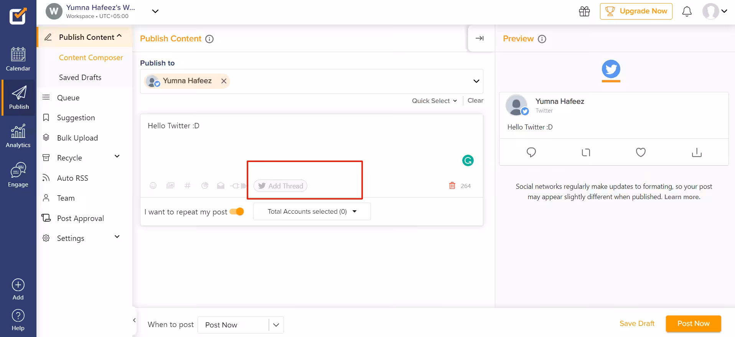Collapse the side menu with small arrow
This screenshot has height=337, width=735.
134,320
